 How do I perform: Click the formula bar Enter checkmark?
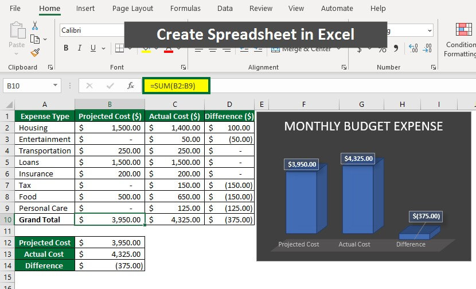point(110,86)
